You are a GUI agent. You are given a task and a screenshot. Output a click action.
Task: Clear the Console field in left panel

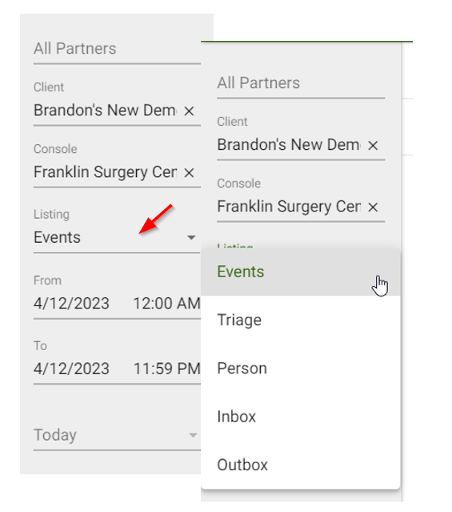(x=189, y=173)
